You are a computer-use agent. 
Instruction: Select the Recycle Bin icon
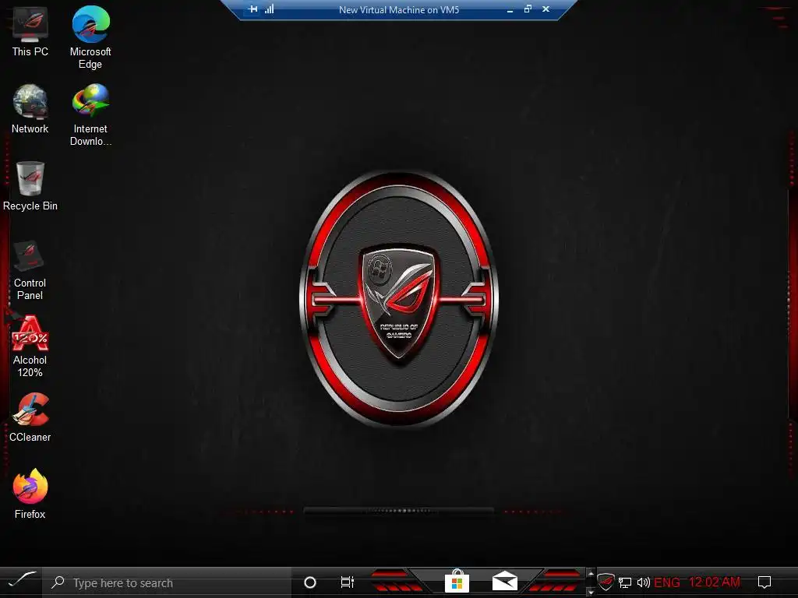tap(30, 186)
